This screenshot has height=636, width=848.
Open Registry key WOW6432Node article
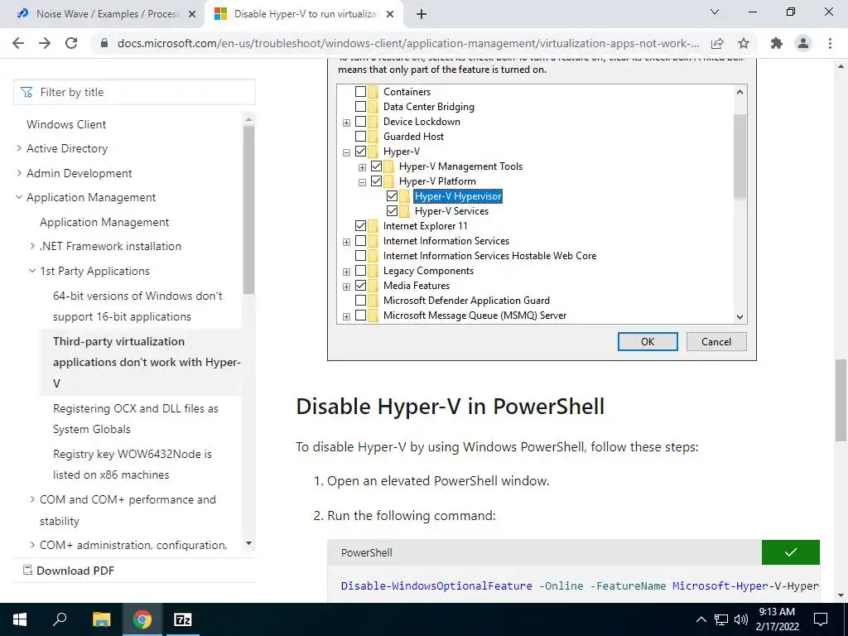[x=132, y=464]
